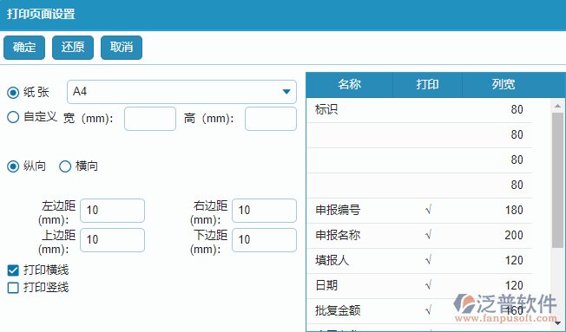Click column width 80 of 标识 row
The width and height of the screenshot is (566, 332).
(x=517, y=109)
